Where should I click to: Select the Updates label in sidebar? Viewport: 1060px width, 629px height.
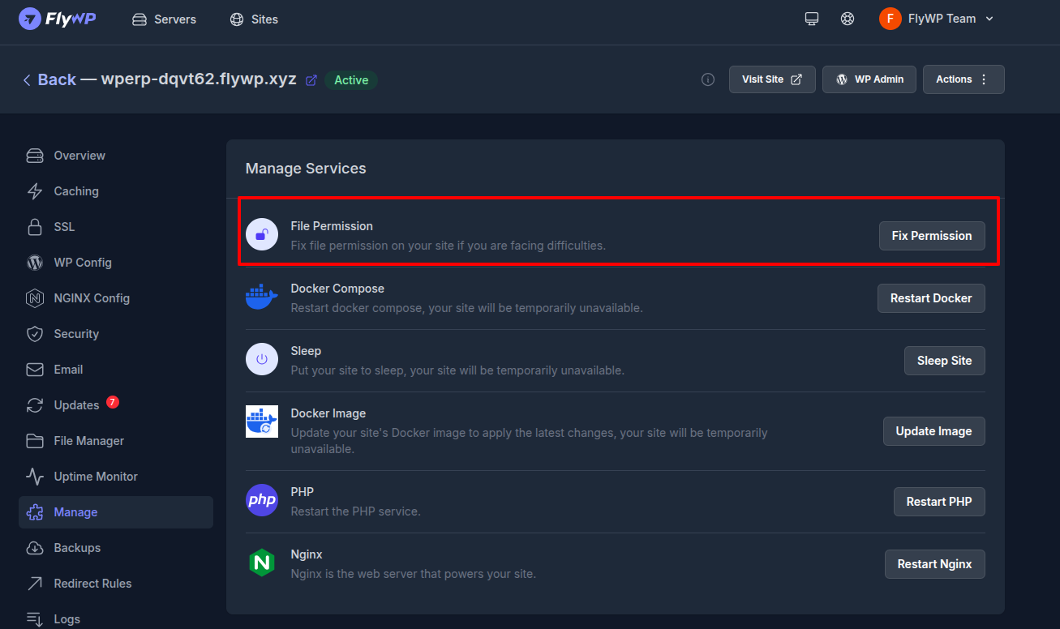click(76, 405)
